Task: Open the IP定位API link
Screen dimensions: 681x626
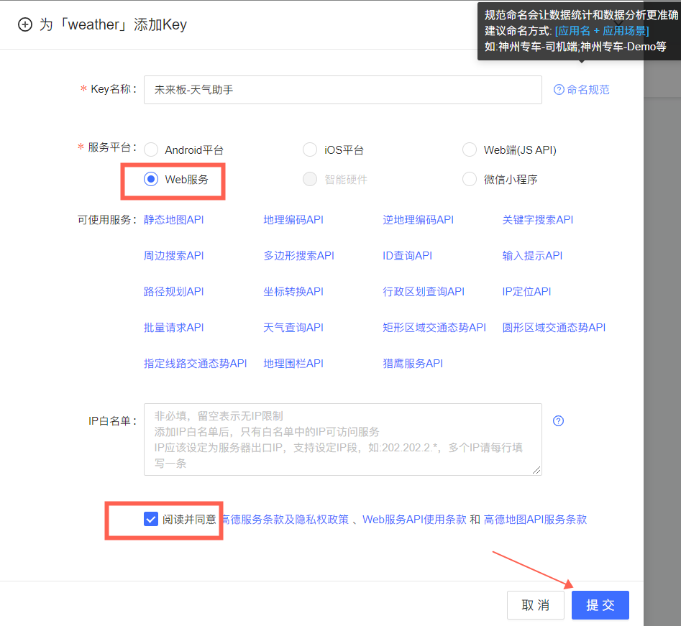Action: pyautogui.click(x=527, y=292)
